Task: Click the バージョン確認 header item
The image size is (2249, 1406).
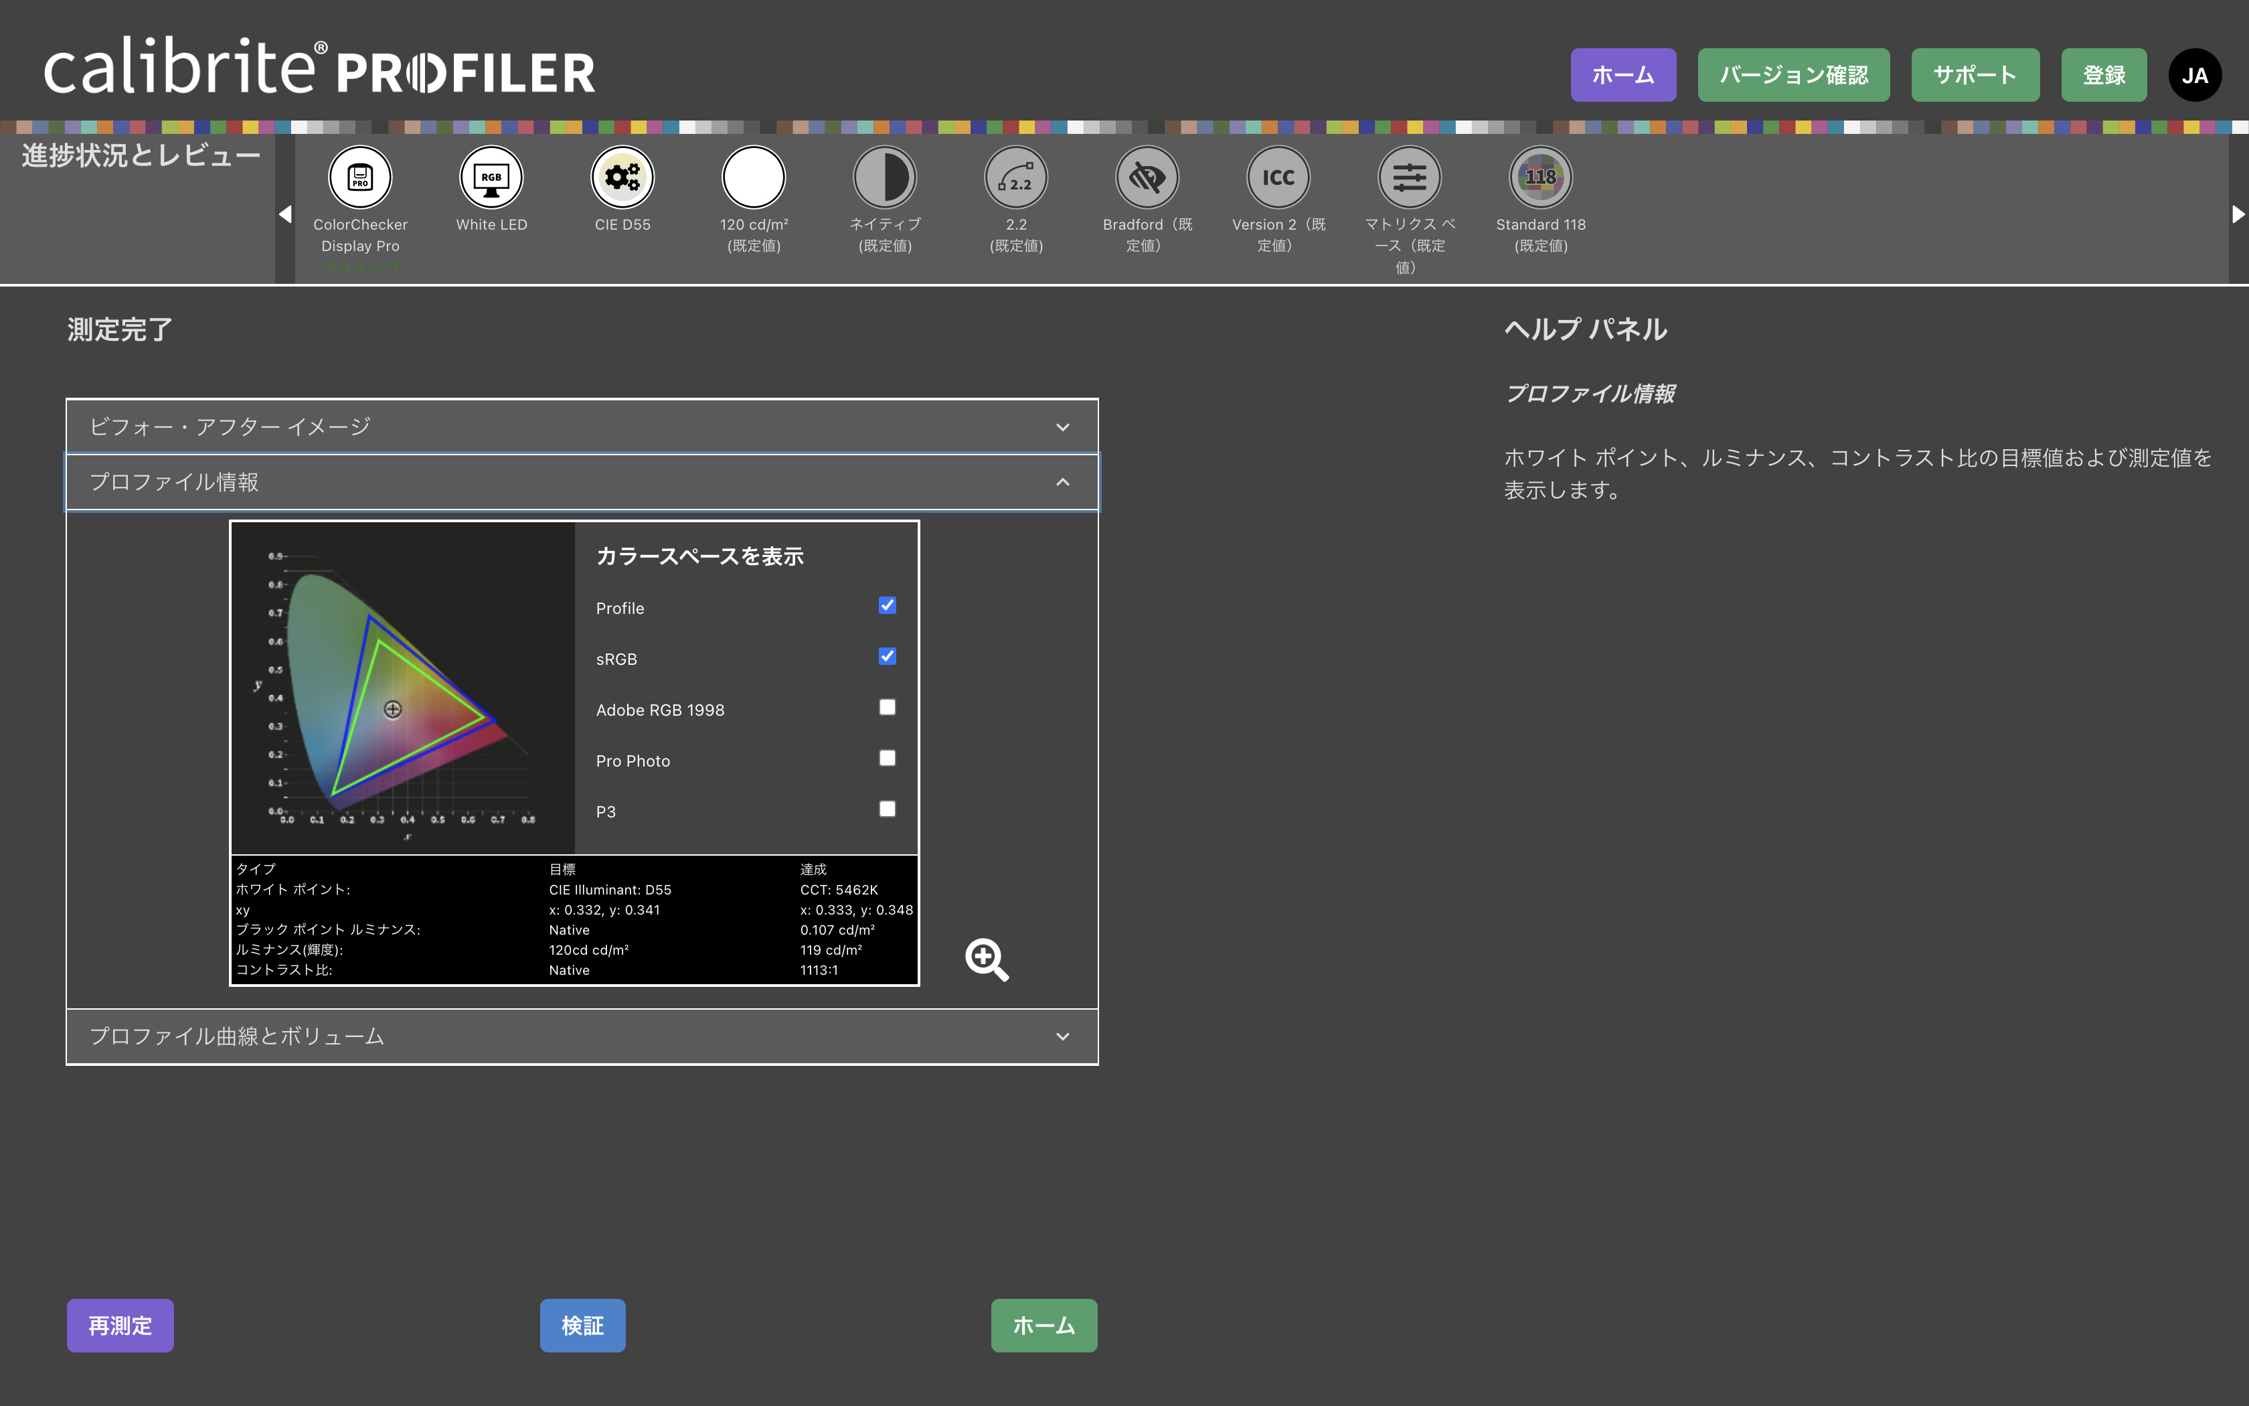Action: click(1793, 75)
